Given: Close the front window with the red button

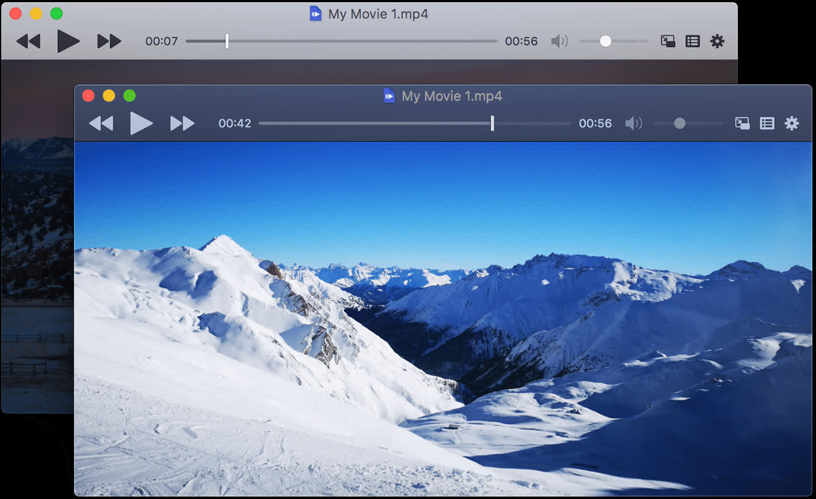Looking at the screenshot, I should tap(88, 96).
